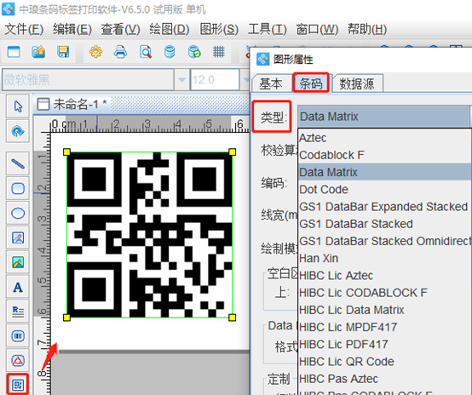Open the 窗口(W) menu
The height and width of the screenshot is (395, 472).
[317, 30]
